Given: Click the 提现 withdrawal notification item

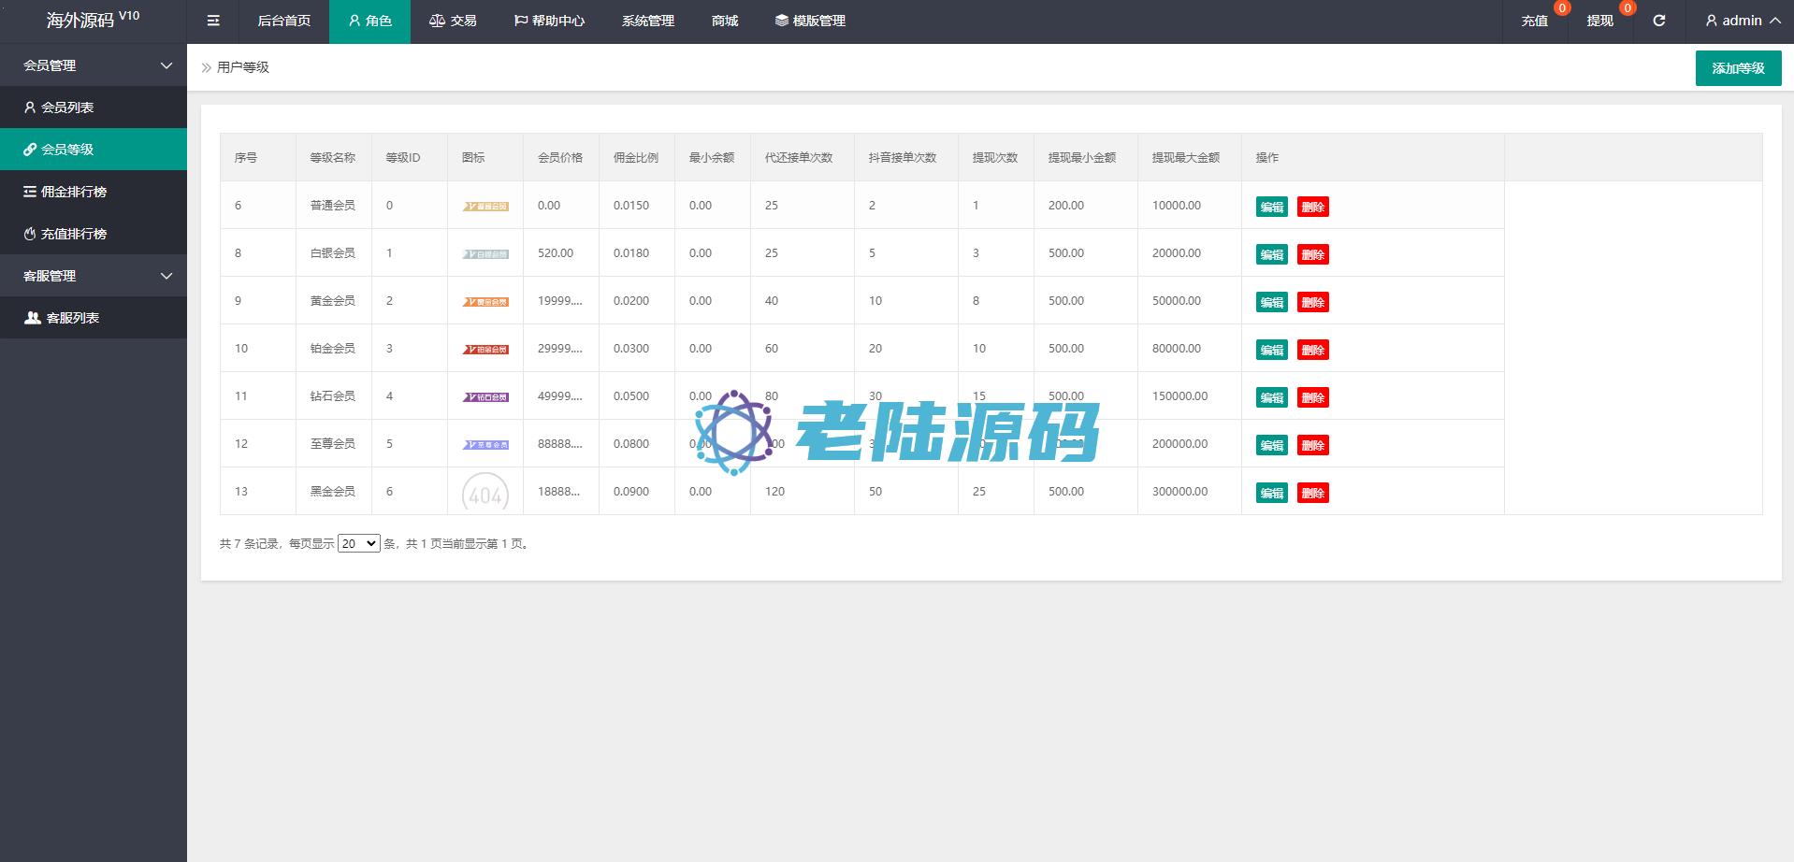Looking at the screenshot, I should coord(1599,21).
